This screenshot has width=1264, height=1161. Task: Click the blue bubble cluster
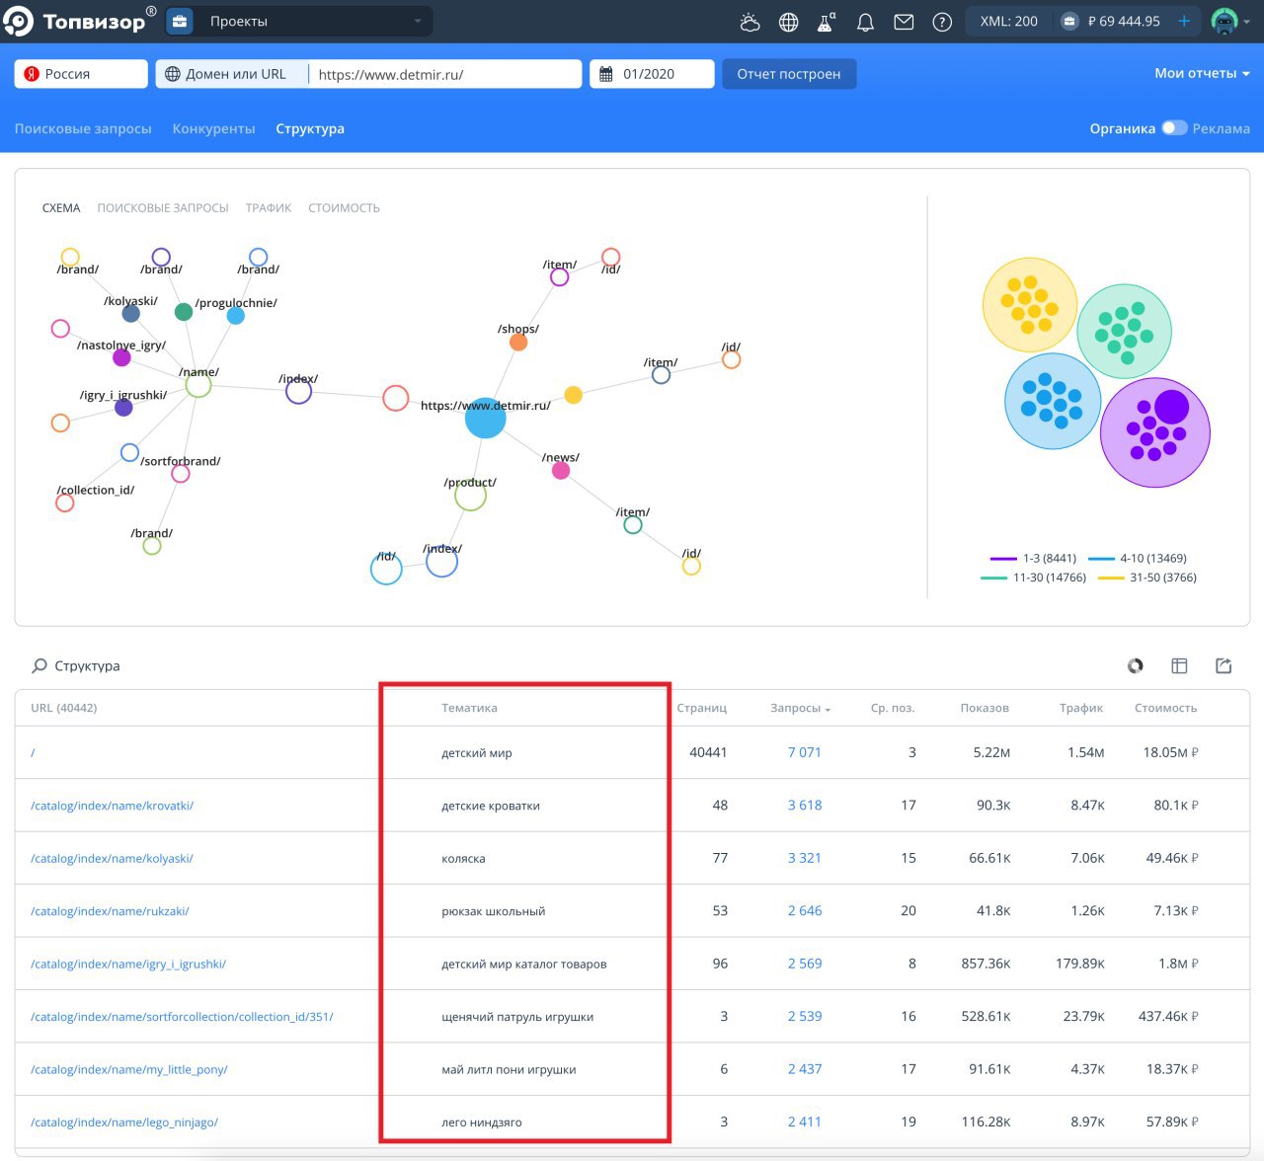tap(1053, 401)
